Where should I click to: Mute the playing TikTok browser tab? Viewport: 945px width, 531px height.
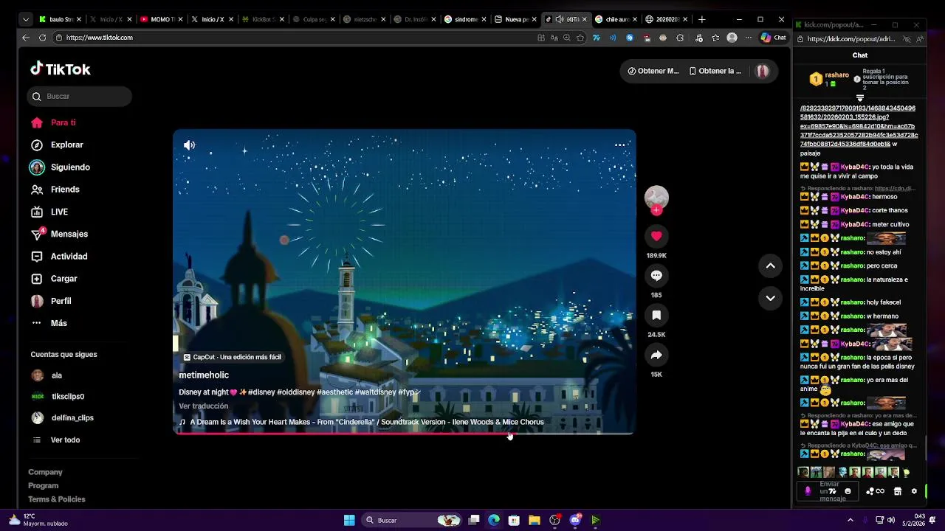560,19
